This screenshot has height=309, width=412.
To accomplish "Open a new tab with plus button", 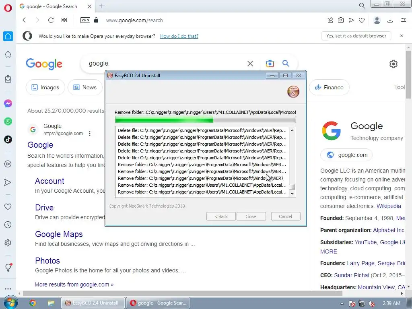I will coord(101,6).
